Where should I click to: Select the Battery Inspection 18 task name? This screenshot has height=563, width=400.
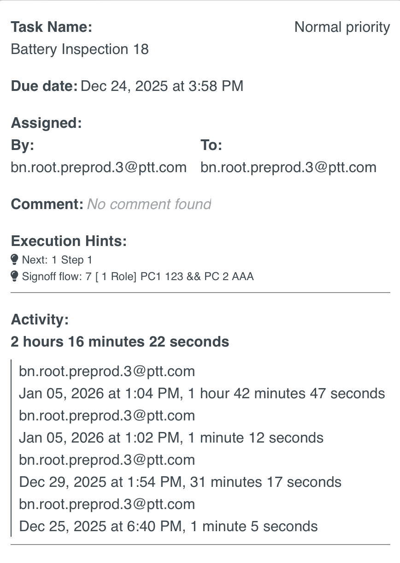pos(80,49)
